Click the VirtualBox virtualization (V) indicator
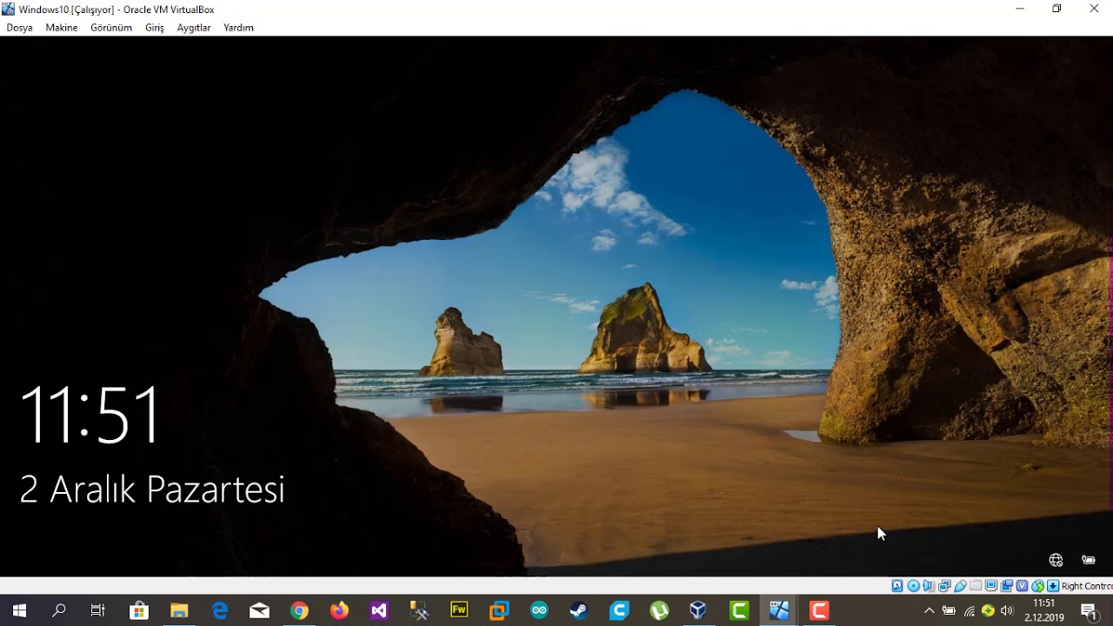This screenshot has width=1113, height=626. pos(1022,586)
